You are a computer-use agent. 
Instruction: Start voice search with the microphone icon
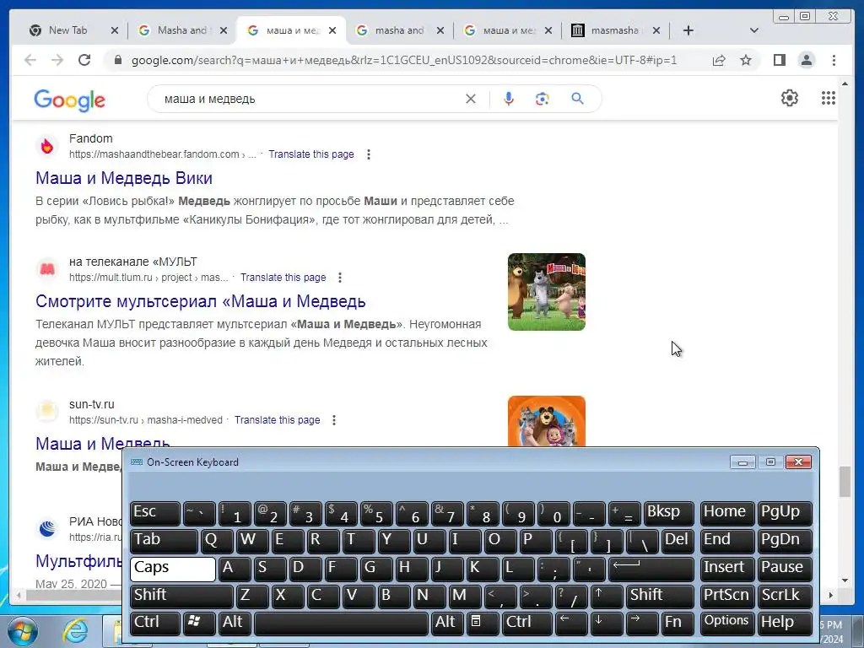point(509,99)
